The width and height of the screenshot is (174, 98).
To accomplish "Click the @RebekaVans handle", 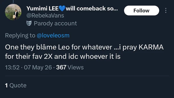I will (x=45, y=16).
